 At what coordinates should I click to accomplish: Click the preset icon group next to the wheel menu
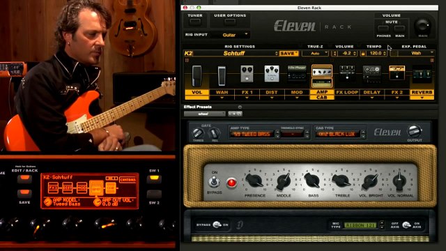tap(236, 114)
